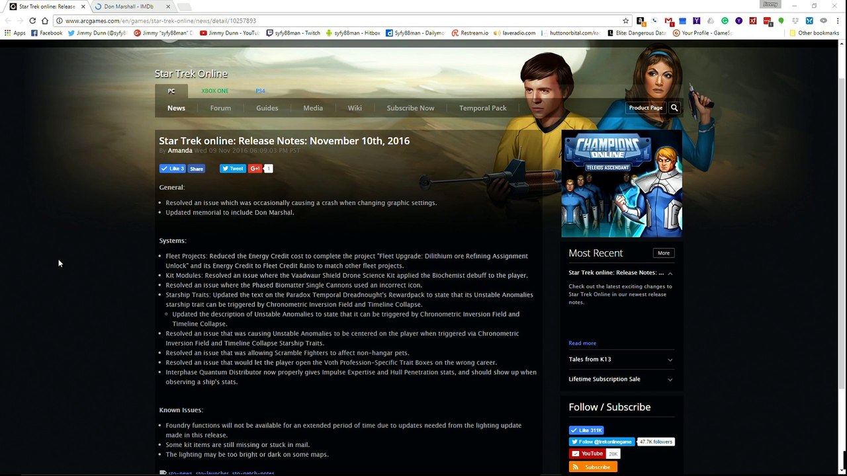The height and width of the screenshot is (476, 847).
Task: Open the Amazon extension icon
Action: [640, 20]
